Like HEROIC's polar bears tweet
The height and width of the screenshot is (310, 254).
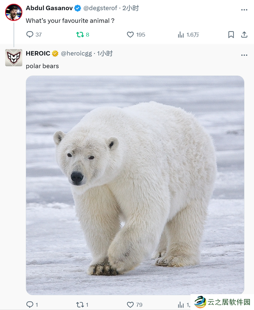pyautogui.click(x=130, y=305)
